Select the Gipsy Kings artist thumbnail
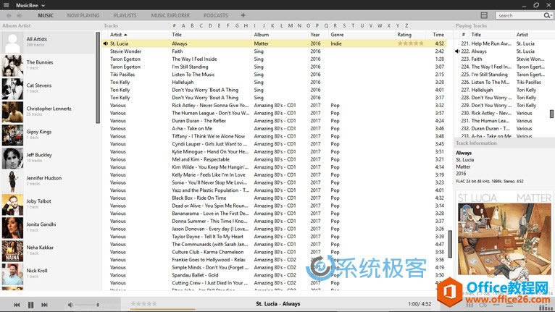The height and width of the screenshot is (312, 555). pyautogui.click(x=12, y=135)
